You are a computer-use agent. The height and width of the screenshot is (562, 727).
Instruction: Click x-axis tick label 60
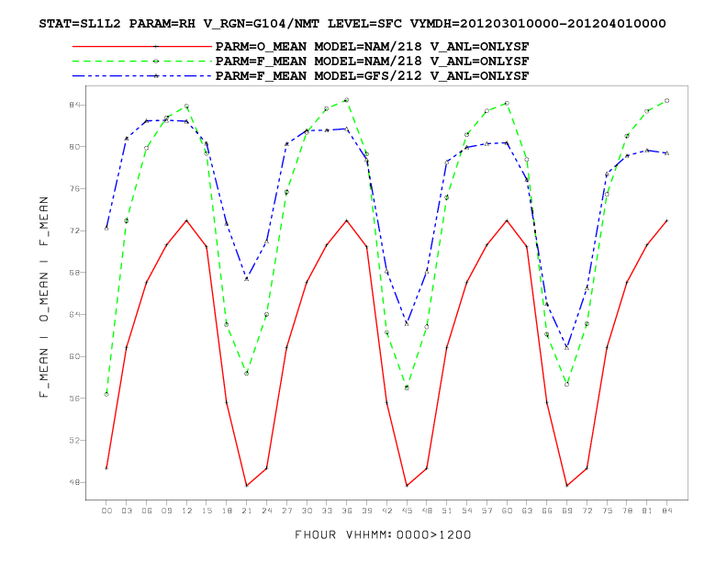point(507,511)
